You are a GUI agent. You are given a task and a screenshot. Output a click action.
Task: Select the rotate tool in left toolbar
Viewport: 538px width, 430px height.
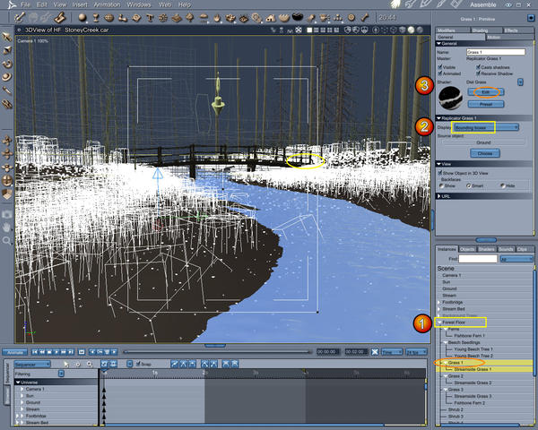coord(7,64)
